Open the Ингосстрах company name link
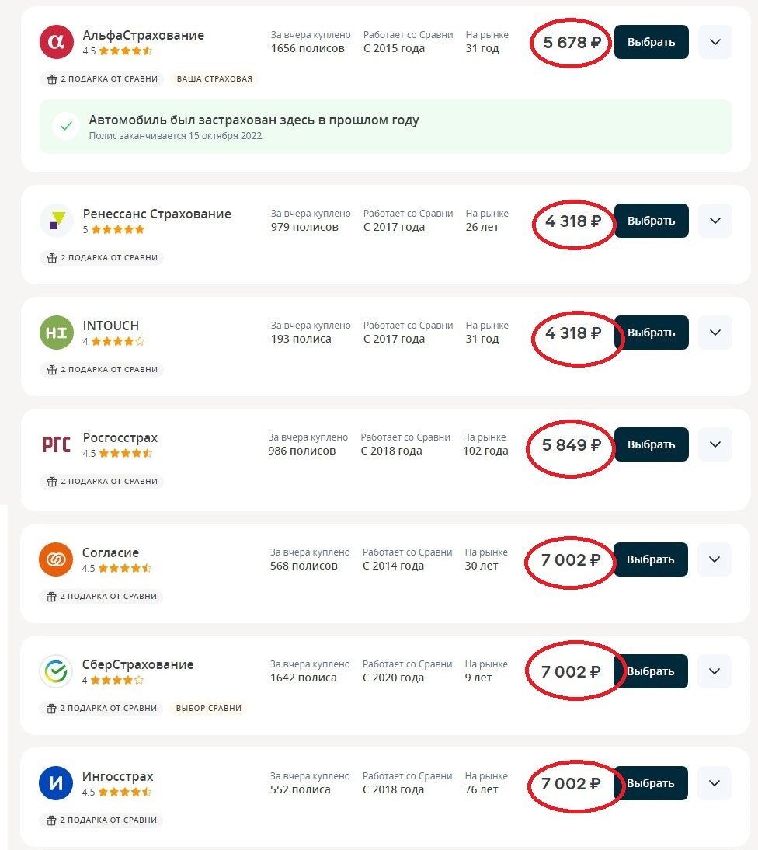The width and height of the screenshot is (758, 850). [x=118, y=776]
